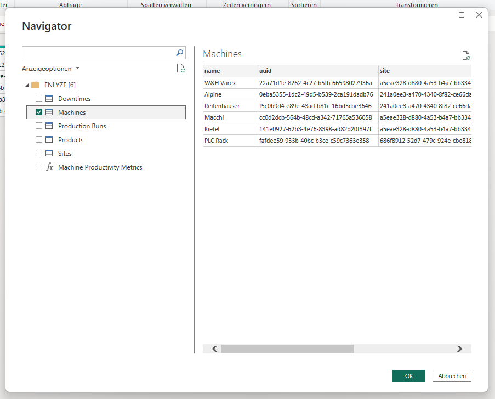Click the Machine Productivity Metrics function icon
The width and height of the screenshot is (495, 399).
pos(49,167)
